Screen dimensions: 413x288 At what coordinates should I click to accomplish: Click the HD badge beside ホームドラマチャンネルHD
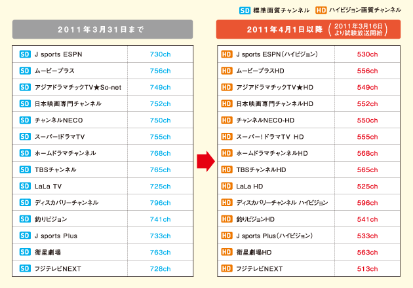click(227, 153)
